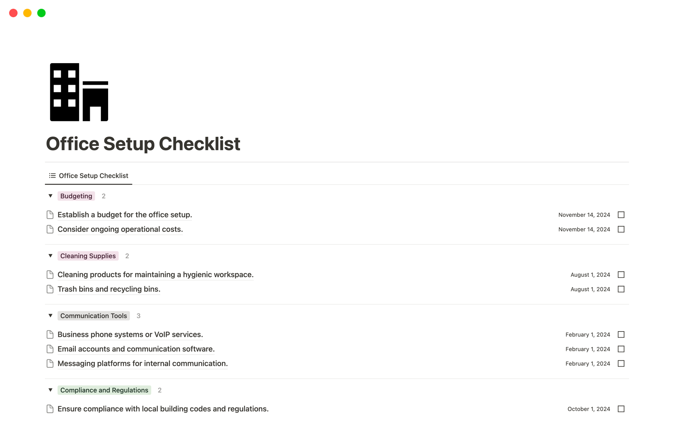Screen dimensions: 674x421
Task: Open the 'Consider ongoing operational costs' item
Action: 120,229
